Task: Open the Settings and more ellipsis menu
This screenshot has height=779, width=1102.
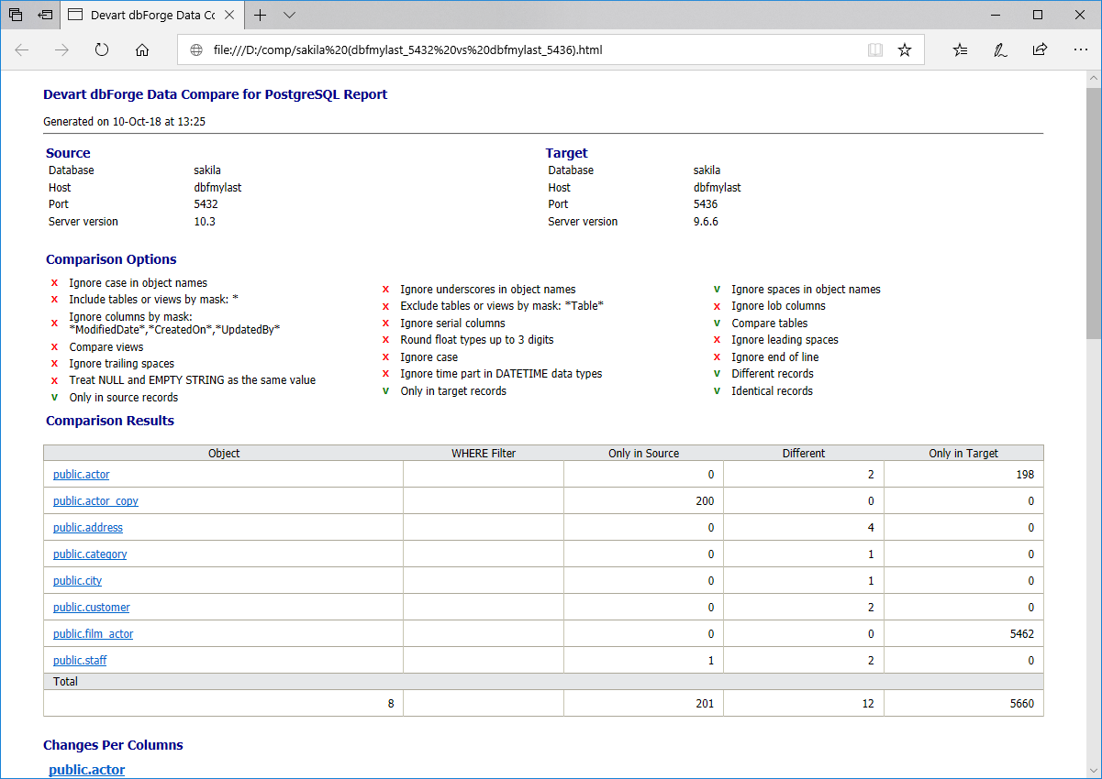Action: 1080,50
